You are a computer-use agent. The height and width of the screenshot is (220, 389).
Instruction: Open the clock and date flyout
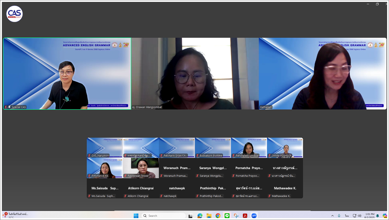[x=369, y=215]
